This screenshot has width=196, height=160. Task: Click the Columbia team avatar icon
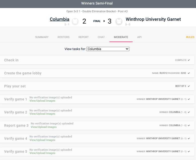pyautogui.click(x=75, y=21)
